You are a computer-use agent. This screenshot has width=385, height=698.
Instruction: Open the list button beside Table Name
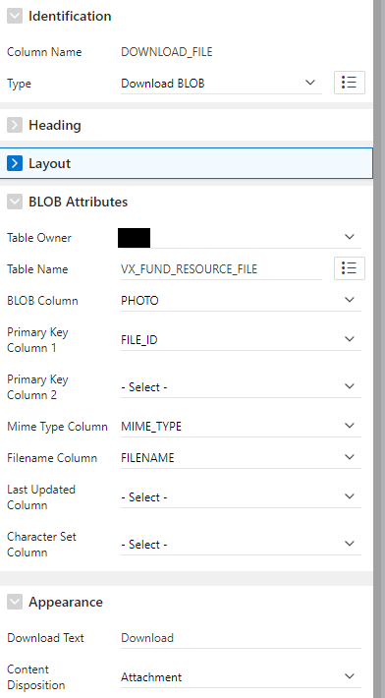[350, 268]
